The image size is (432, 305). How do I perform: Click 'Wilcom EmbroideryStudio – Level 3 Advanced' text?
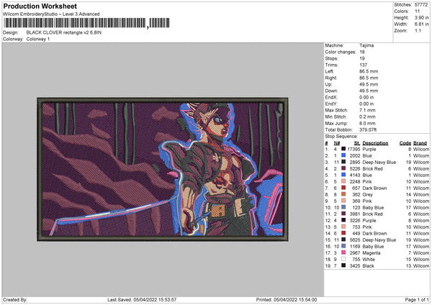click(51, 14)
